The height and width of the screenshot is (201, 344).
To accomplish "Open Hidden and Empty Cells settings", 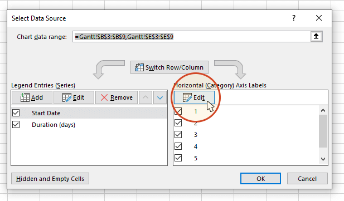I will point(50,179).
